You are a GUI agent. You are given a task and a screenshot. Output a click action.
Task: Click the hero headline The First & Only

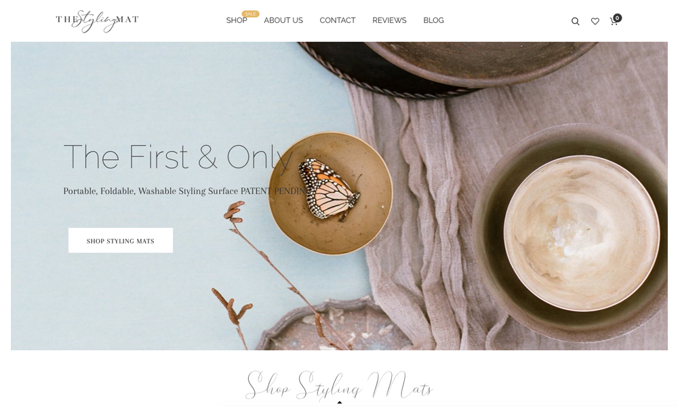click(x=178, y=158)
